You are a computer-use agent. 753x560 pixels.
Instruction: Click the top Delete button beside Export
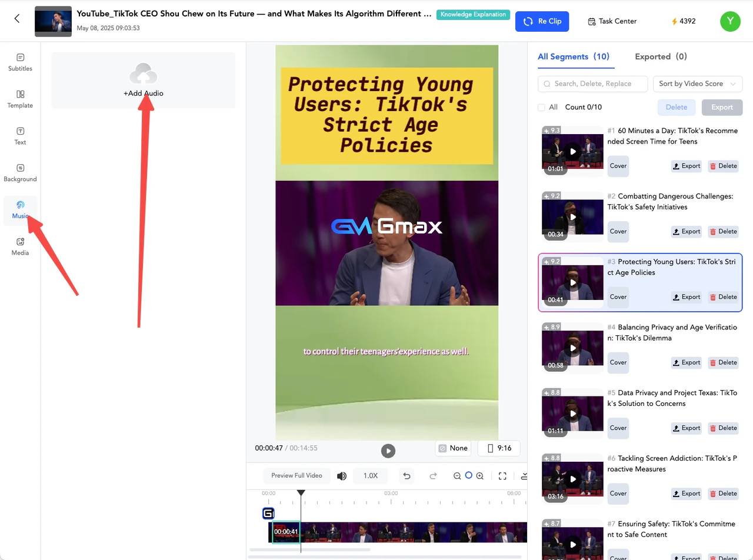click(676, 107)
